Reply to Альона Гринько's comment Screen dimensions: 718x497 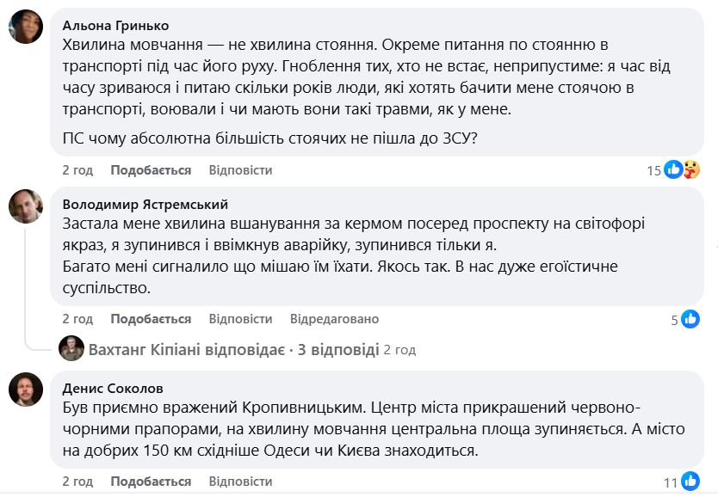(x=240, y=170)
